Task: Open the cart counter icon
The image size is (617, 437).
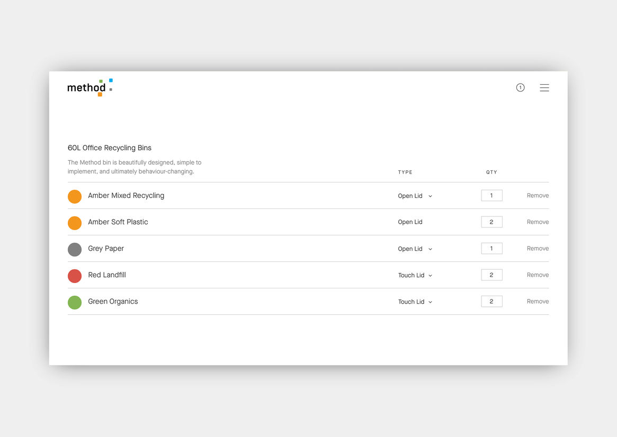Action: click(x=520, y=88)
